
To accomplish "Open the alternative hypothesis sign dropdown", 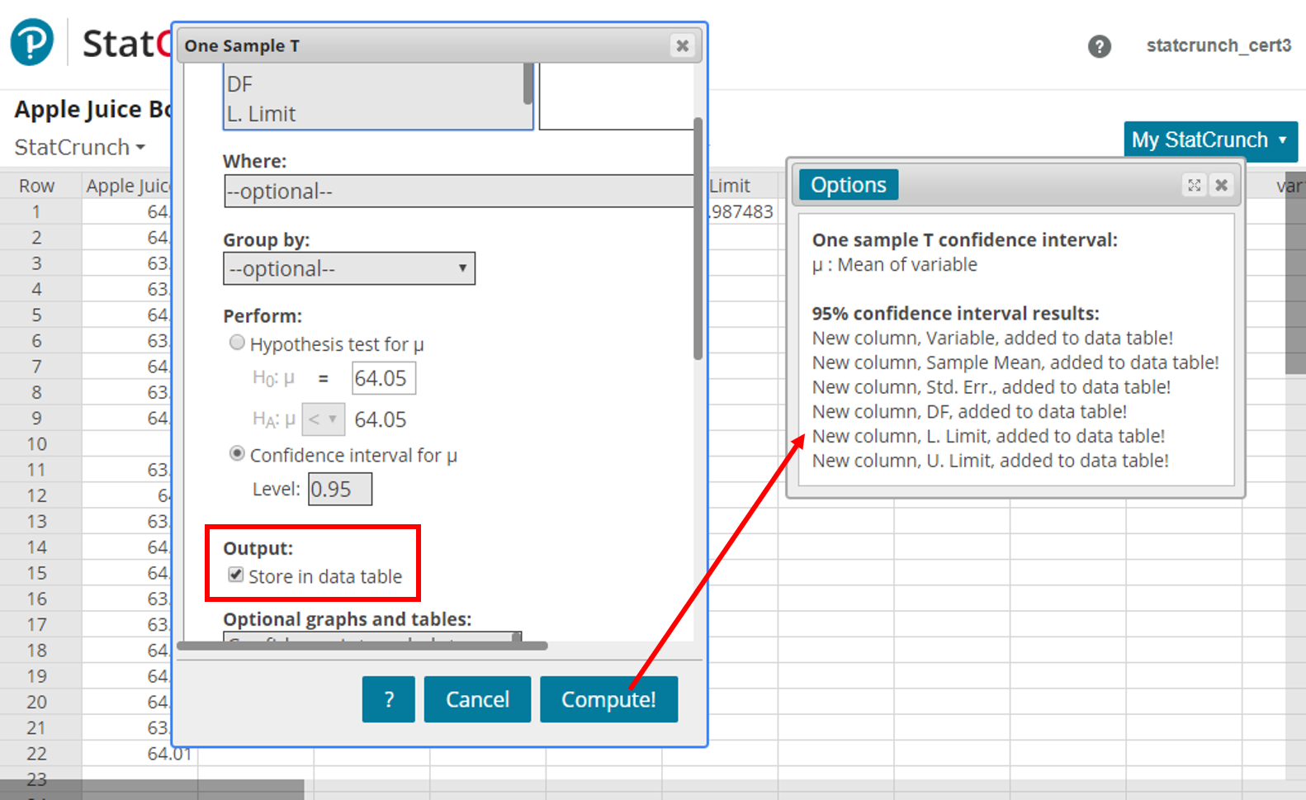I will (x=323, y=419).
